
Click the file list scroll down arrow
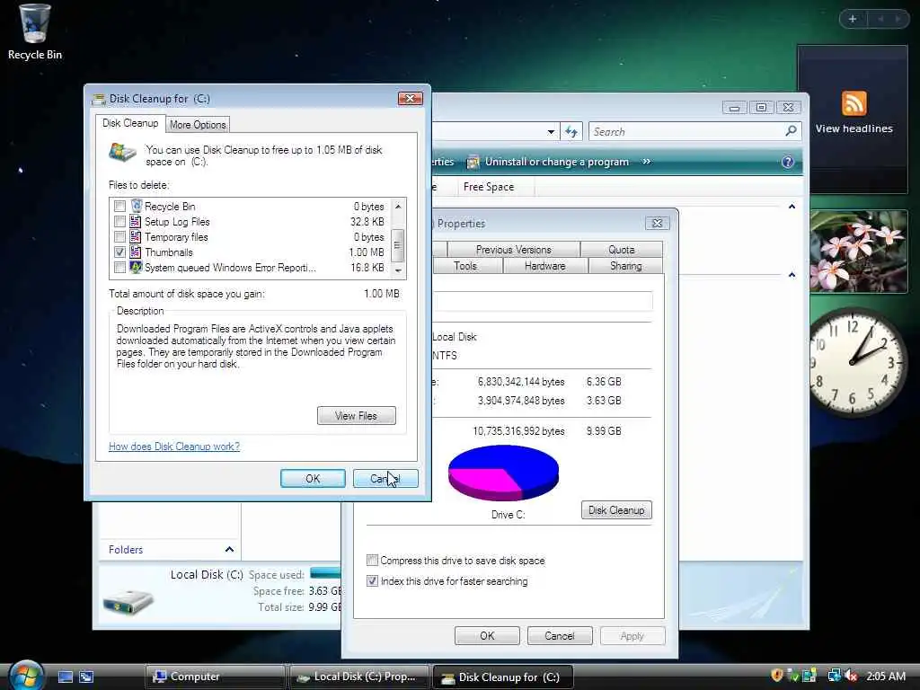(x=398, y=270)
